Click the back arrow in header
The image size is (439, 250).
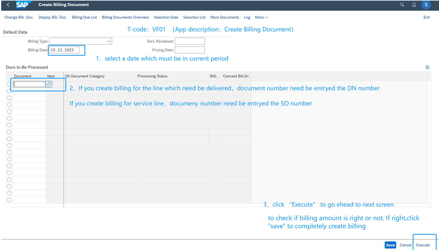pyautogui.click(x=8, y=5)
